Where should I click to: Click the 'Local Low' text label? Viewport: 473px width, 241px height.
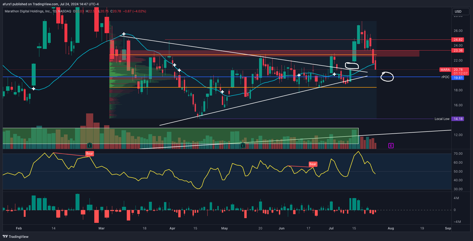[442, 119]
